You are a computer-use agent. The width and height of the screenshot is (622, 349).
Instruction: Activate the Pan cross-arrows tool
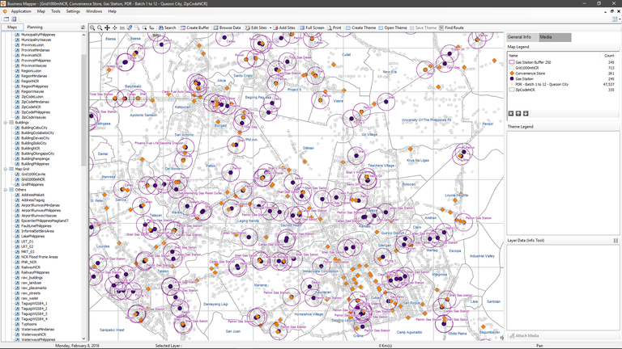(107, 27)
